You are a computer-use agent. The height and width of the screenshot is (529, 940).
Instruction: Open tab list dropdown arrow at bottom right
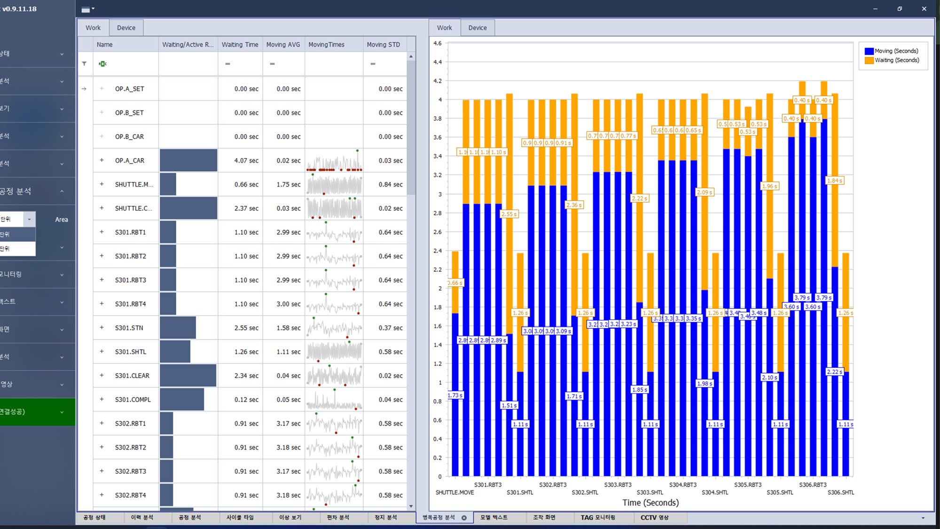coord(923,518)
